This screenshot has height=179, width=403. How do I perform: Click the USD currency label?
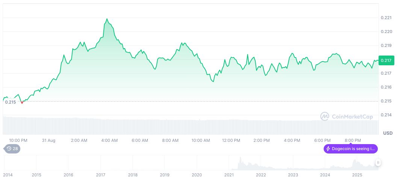(x=388, y=133)
